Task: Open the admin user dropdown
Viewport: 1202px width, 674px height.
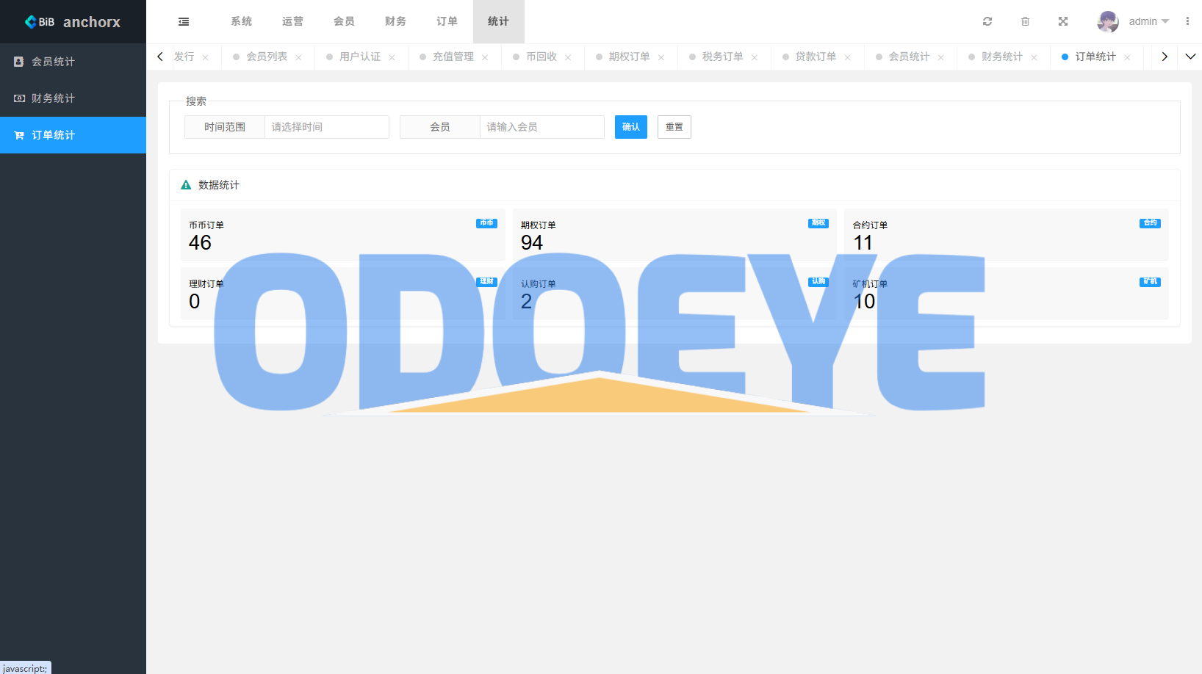Action: pos(1148,22)
